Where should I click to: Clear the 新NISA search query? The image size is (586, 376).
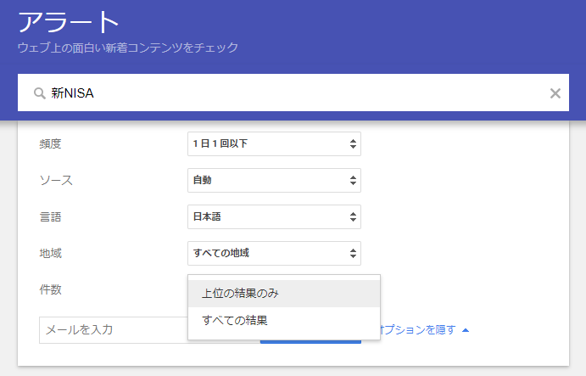tap(555, 93)
